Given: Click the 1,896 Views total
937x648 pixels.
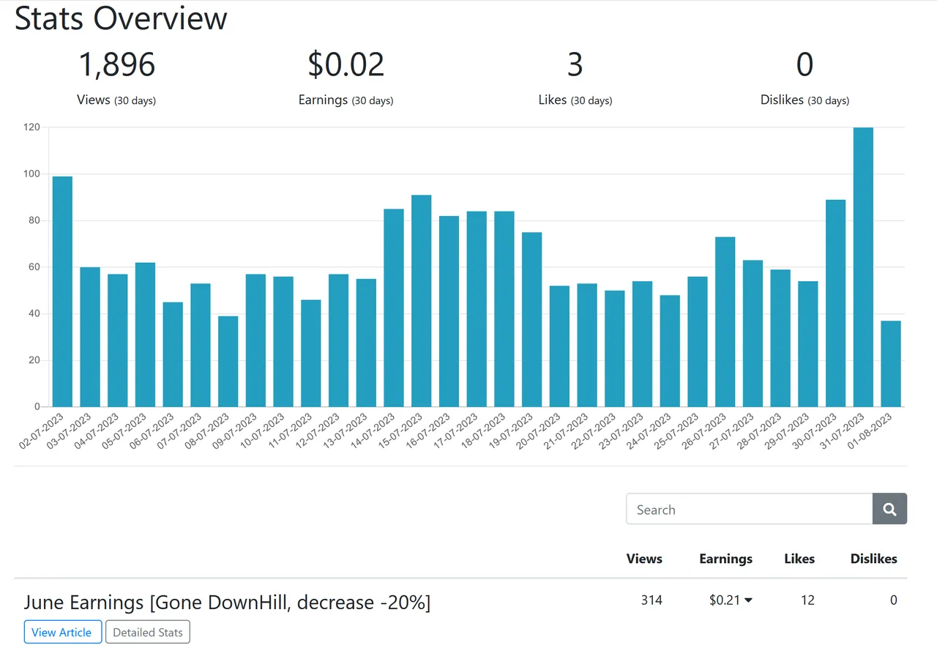Looking at the screenshot, I should (116, 65).
